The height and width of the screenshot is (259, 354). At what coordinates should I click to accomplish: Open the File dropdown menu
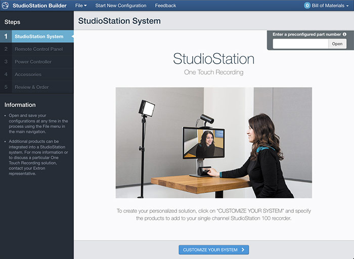(81, 6)
